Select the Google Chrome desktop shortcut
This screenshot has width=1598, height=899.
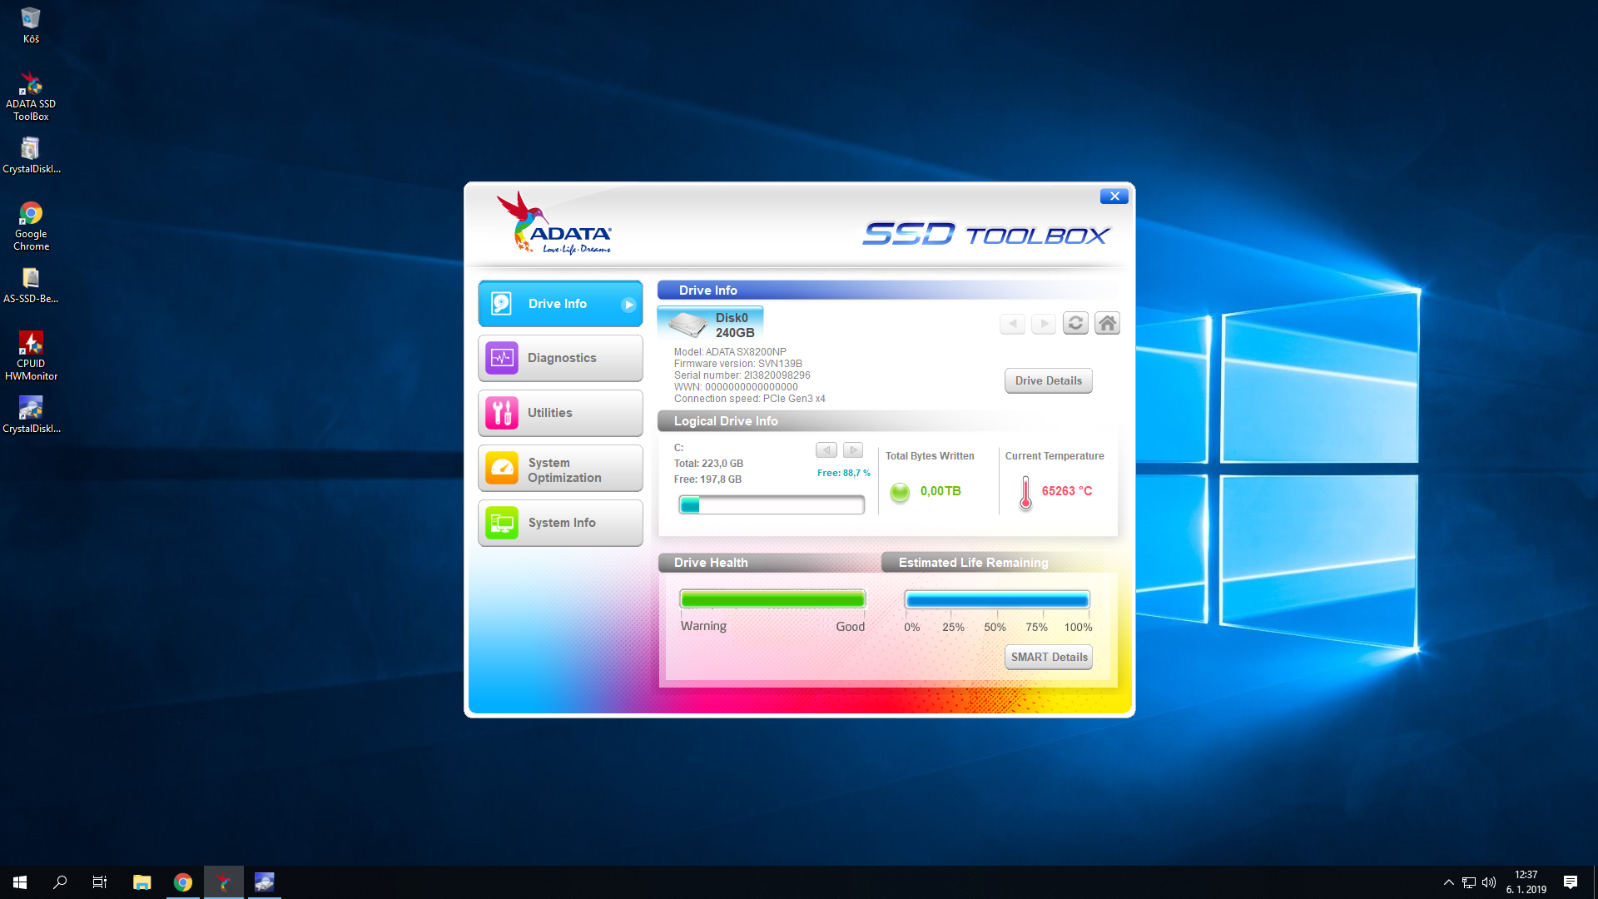coord(31,226)
